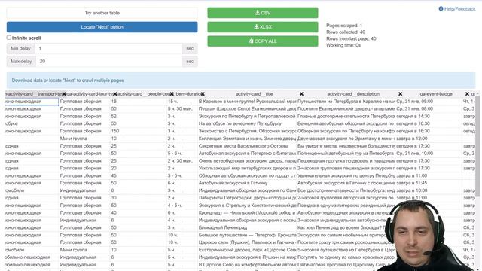Viewport: 482px width, 271px height.
Task: Click the Try another table button
Action: click(x=102, y=13)
